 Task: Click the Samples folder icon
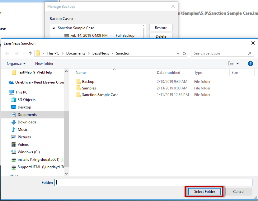click(x=78, y=88)
